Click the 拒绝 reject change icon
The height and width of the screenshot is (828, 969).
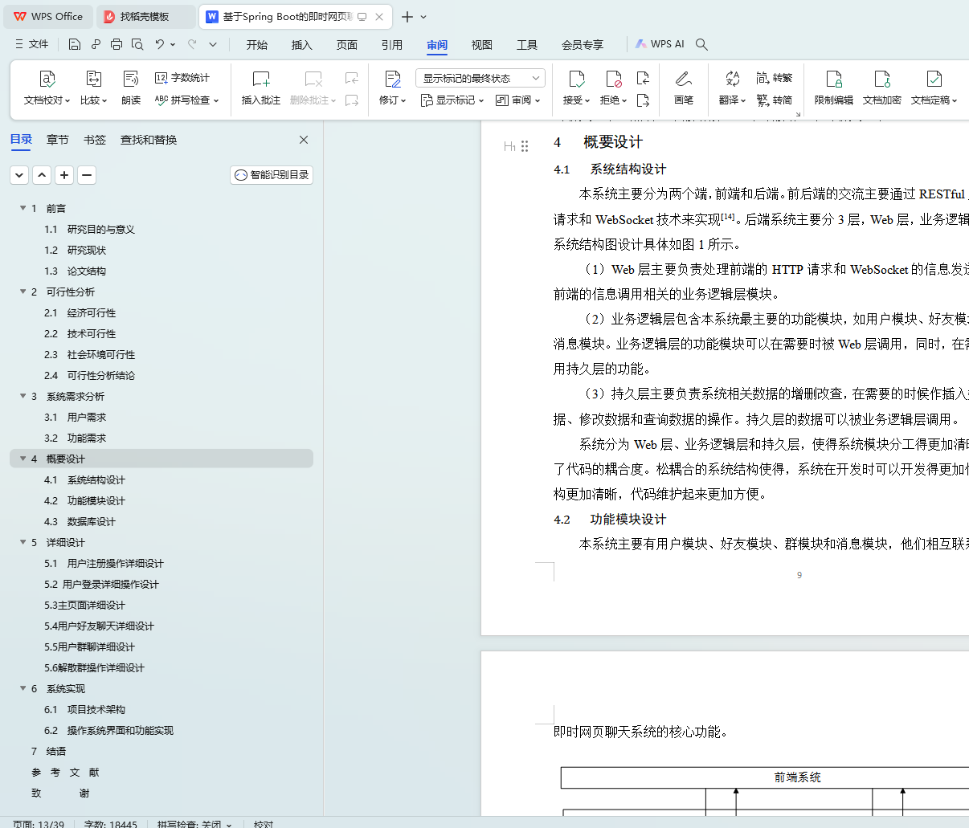pyautogui.click(x=614, y=79)
